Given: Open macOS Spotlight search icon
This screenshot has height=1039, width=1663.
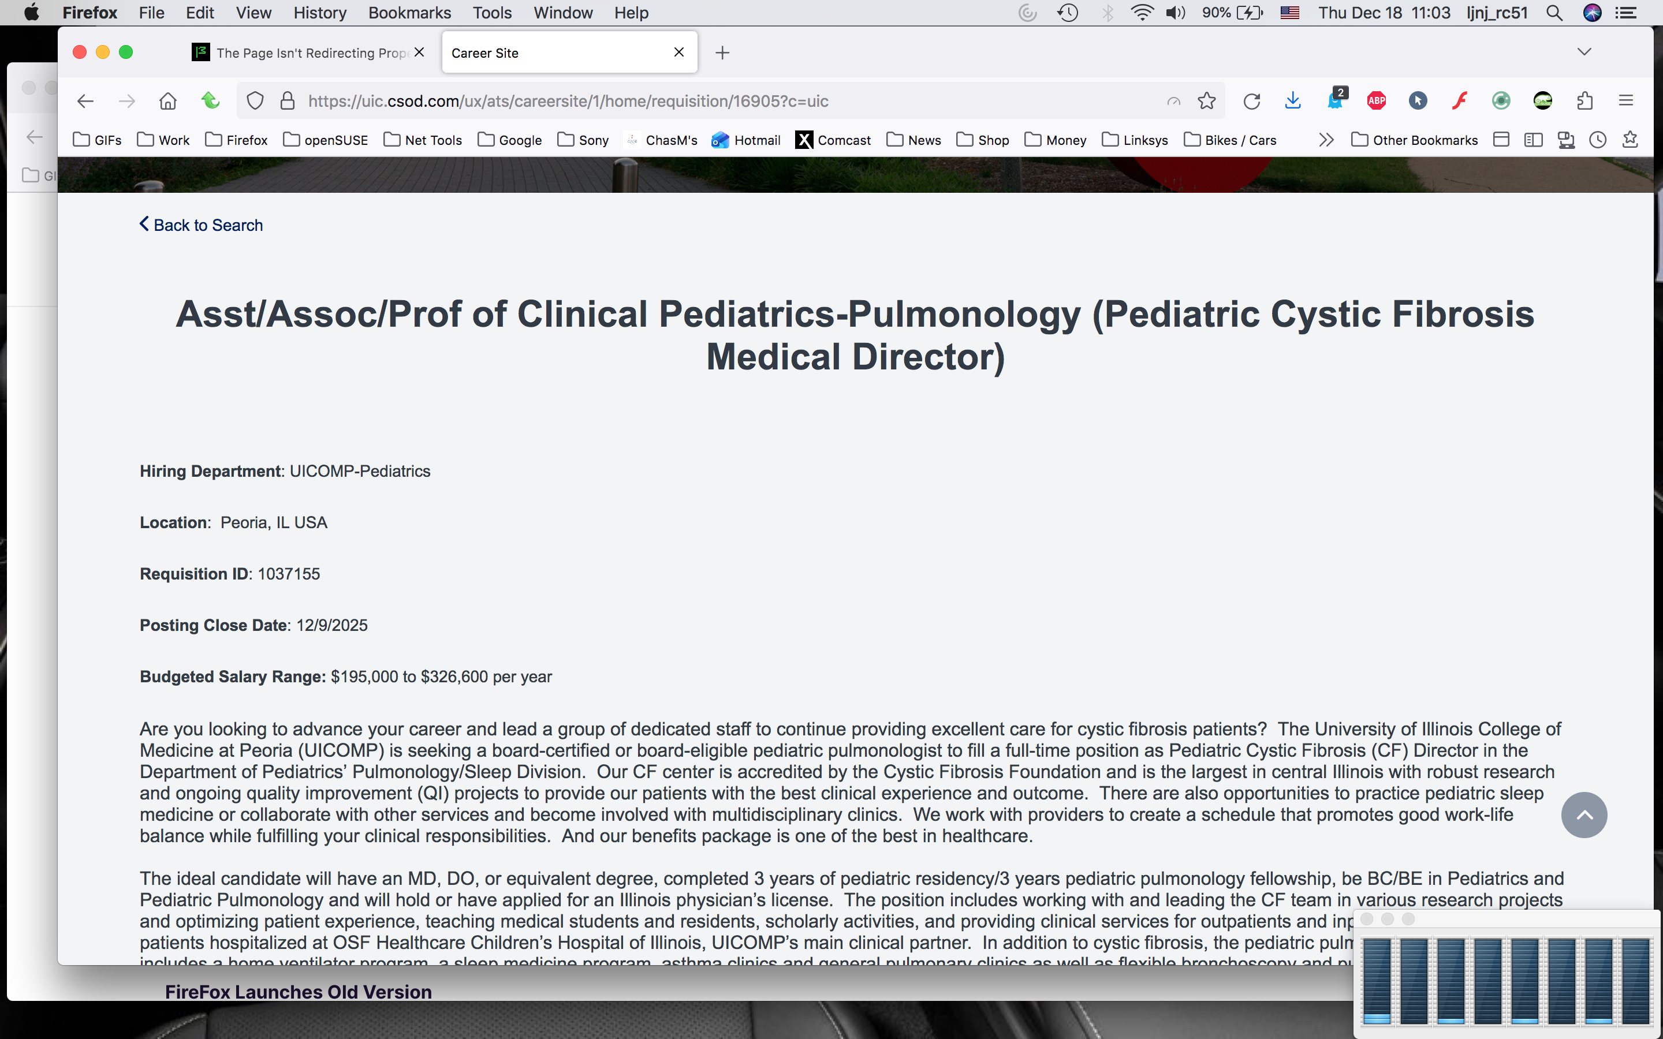Looking at the screenshot, I should pos(1554,13).
